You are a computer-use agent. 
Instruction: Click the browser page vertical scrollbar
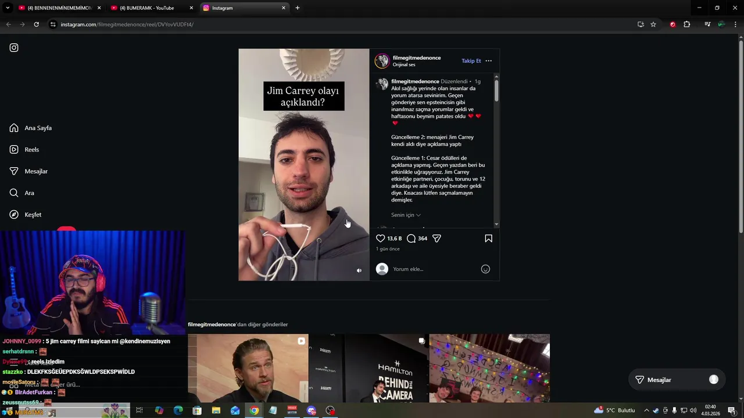point(740,136)
